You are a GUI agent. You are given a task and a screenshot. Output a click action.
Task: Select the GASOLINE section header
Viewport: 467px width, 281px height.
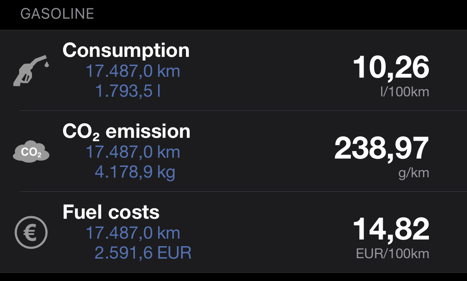tap(57, 14)
